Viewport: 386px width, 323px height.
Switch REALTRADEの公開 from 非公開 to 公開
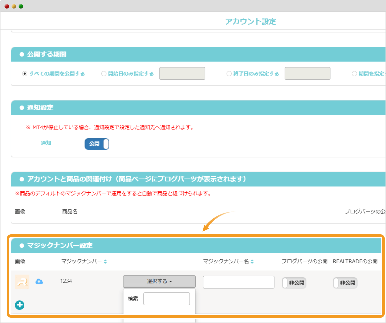(345, 283)
